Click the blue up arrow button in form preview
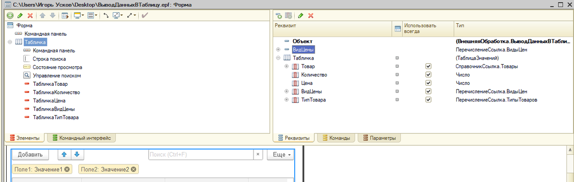The width and height of the screenshot is (574, 182). coord(64,154)
